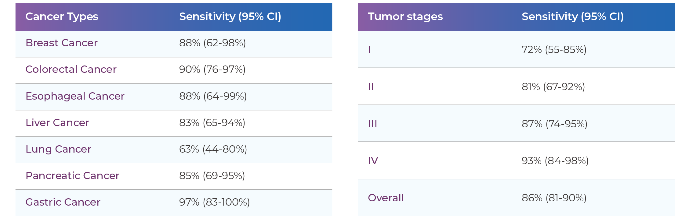Click the Tumor stages column header
Image resolution: width=689 pixels, height=219 pixels.
tap(405, 16)
